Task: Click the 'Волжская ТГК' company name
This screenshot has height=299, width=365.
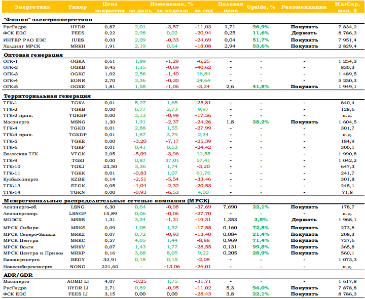Action: pyautogui.click(x=21, y=154)
